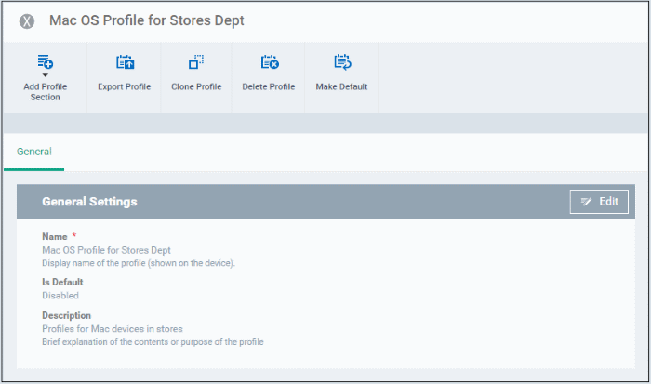Click the Make Default icon
The width and height of the screenshot is (651, 384).
(342, 62)
